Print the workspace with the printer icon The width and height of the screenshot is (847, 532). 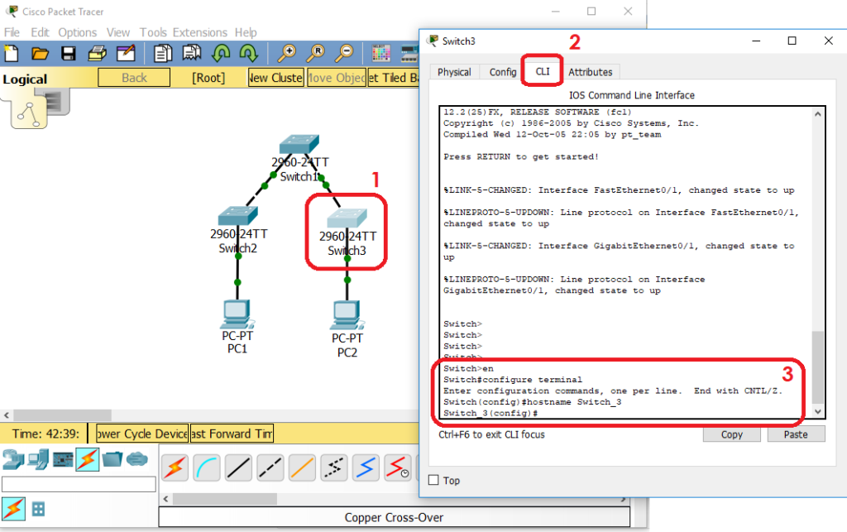[x=98, y=53]
